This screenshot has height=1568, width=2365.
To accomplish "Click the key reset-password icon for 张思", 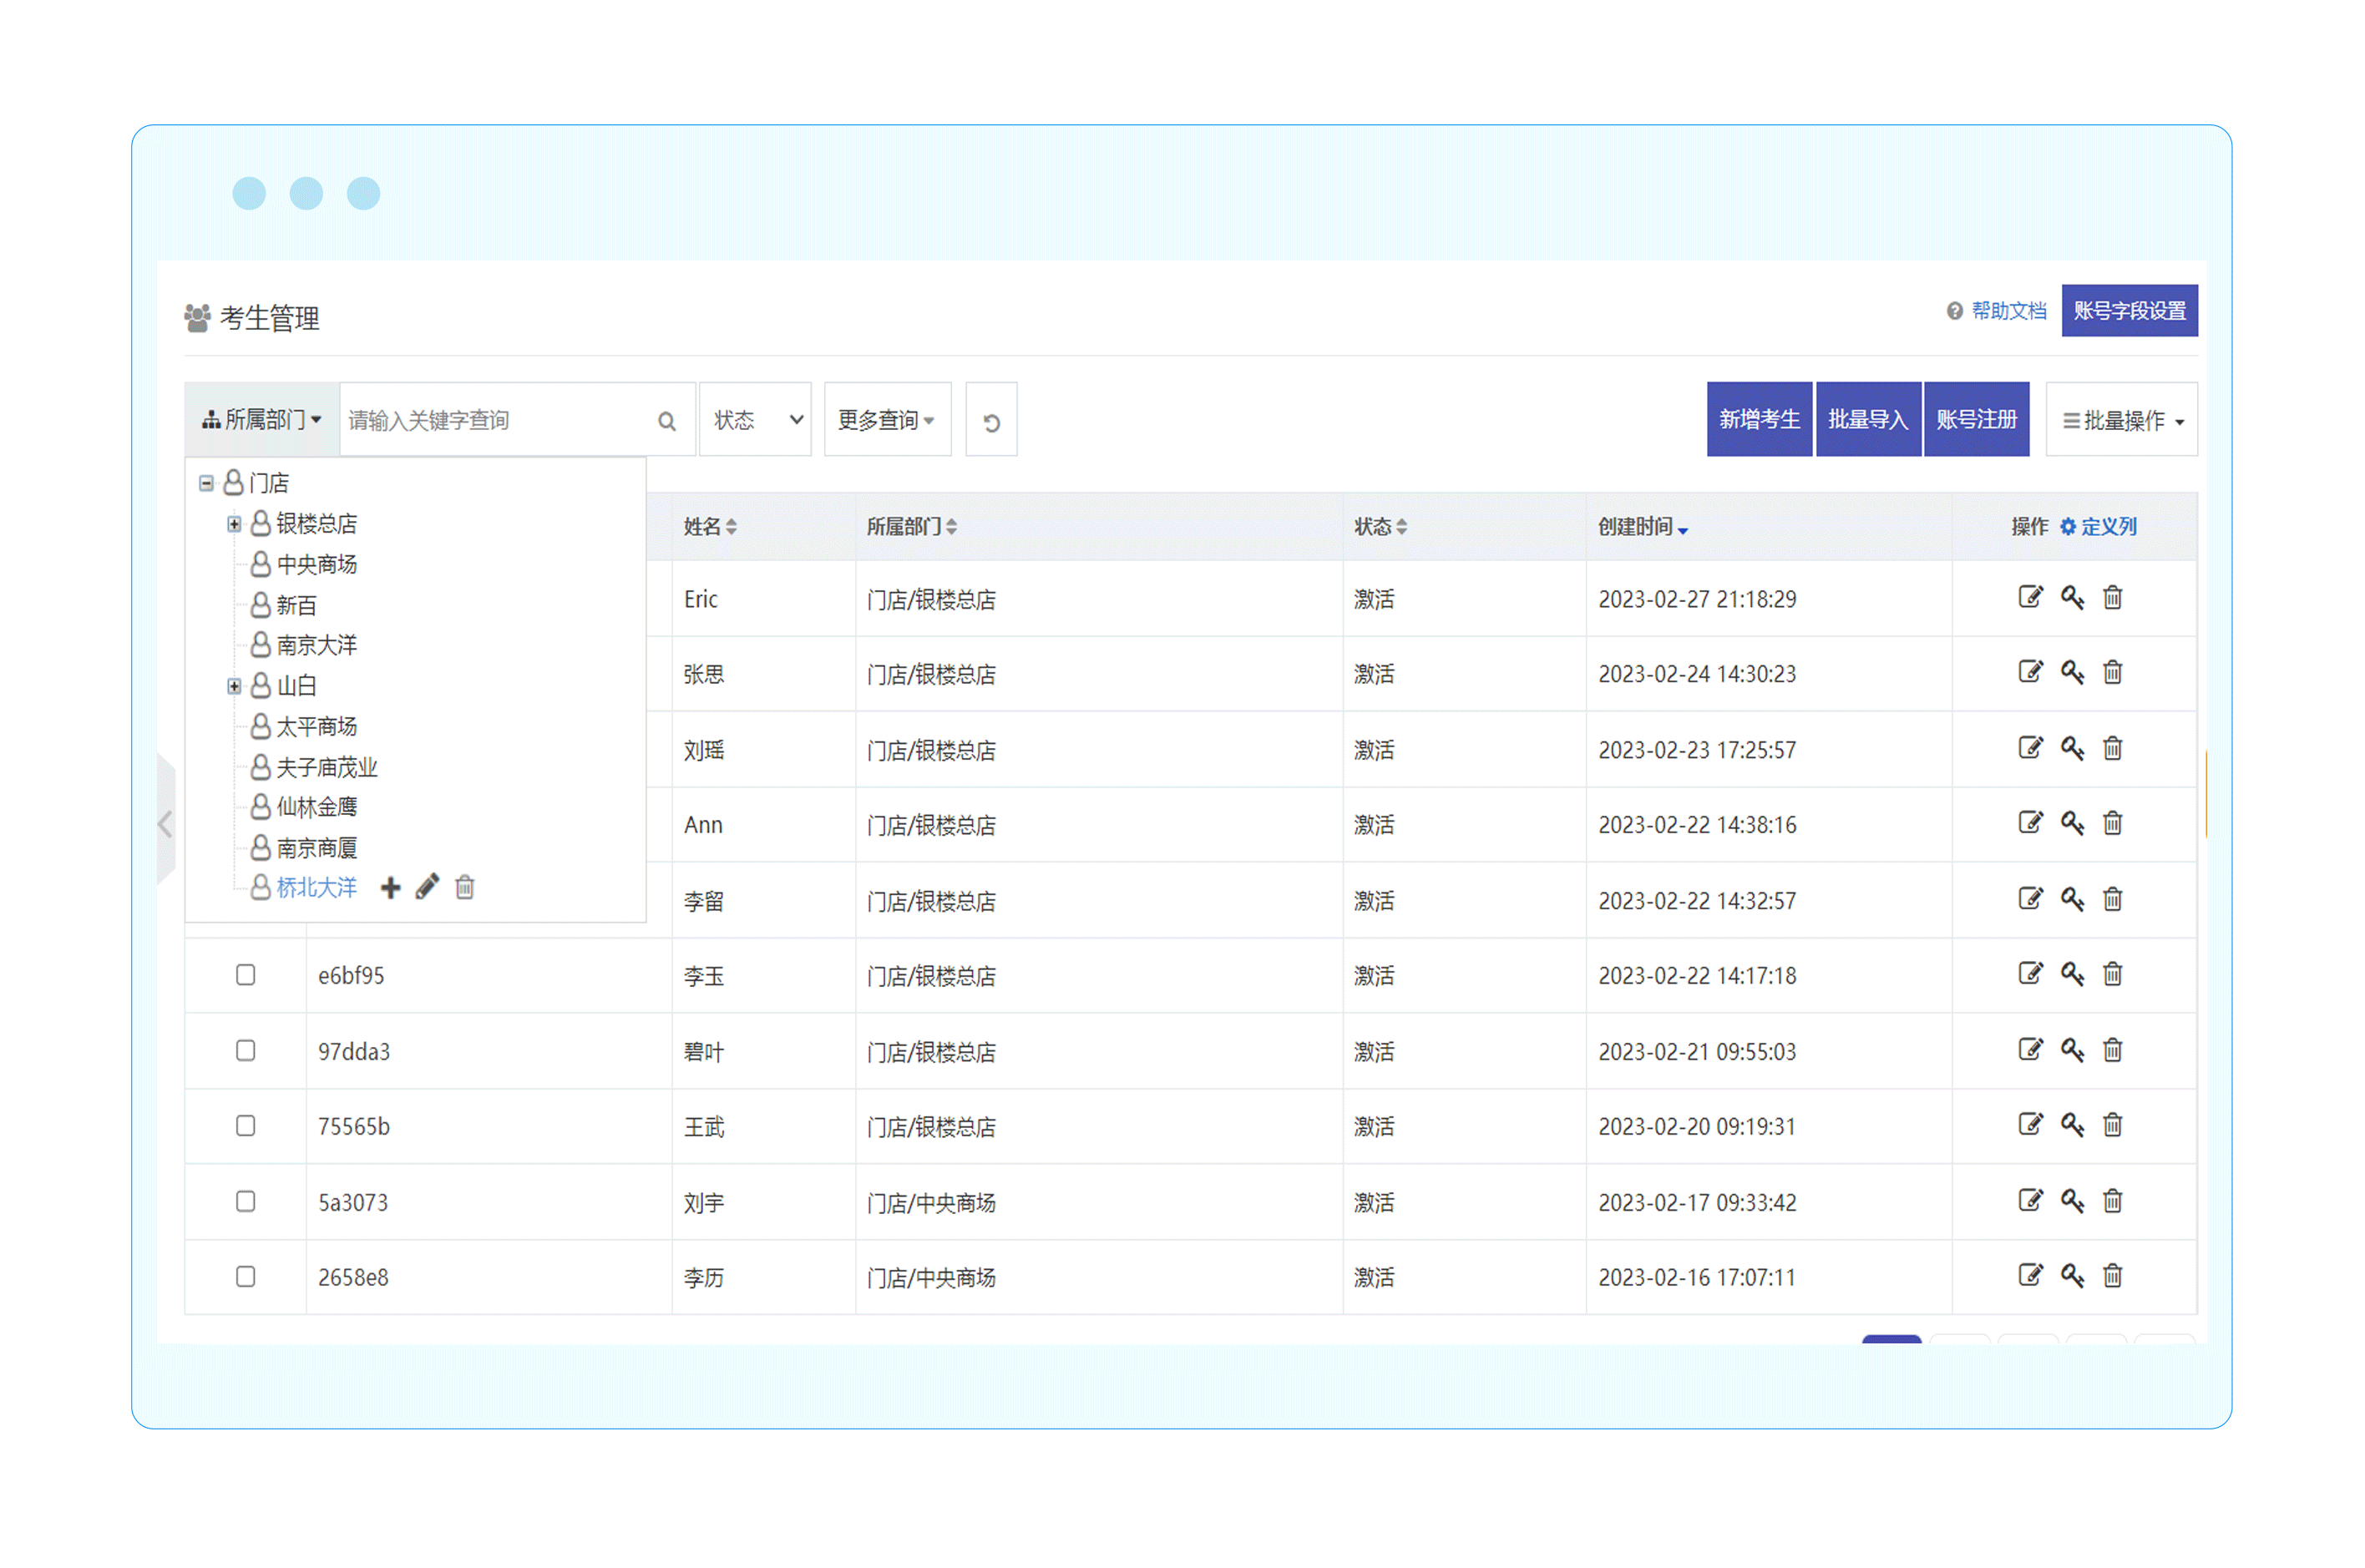I will pyautogui.click(x=2071, y=672).
